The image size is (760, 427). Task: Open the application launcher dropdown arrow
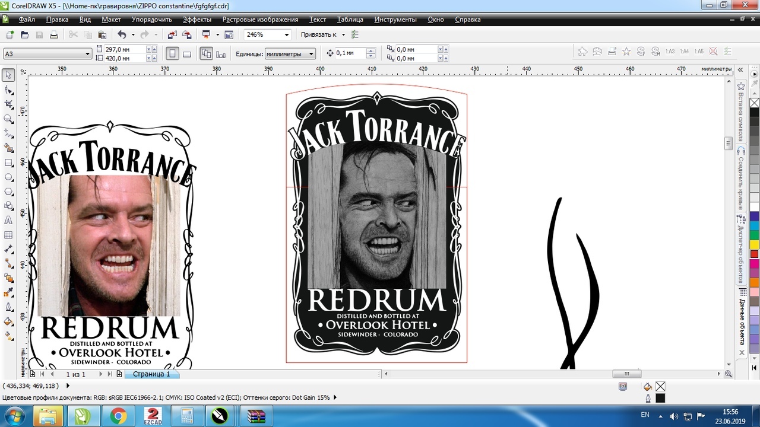coord(217,34)
